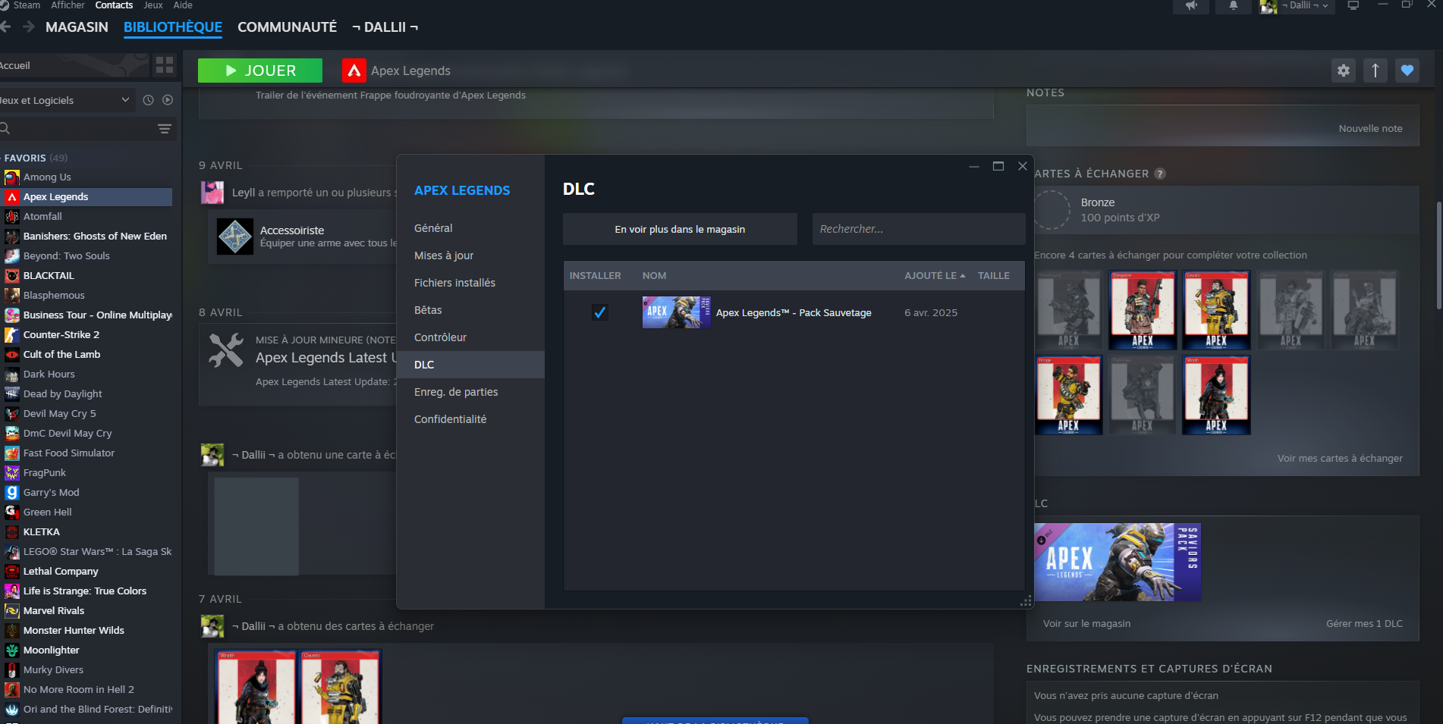The width and height of the screenshot is (1443, 724).
Task: Click the DLC Rechercher search field
Action: point(918,229)
